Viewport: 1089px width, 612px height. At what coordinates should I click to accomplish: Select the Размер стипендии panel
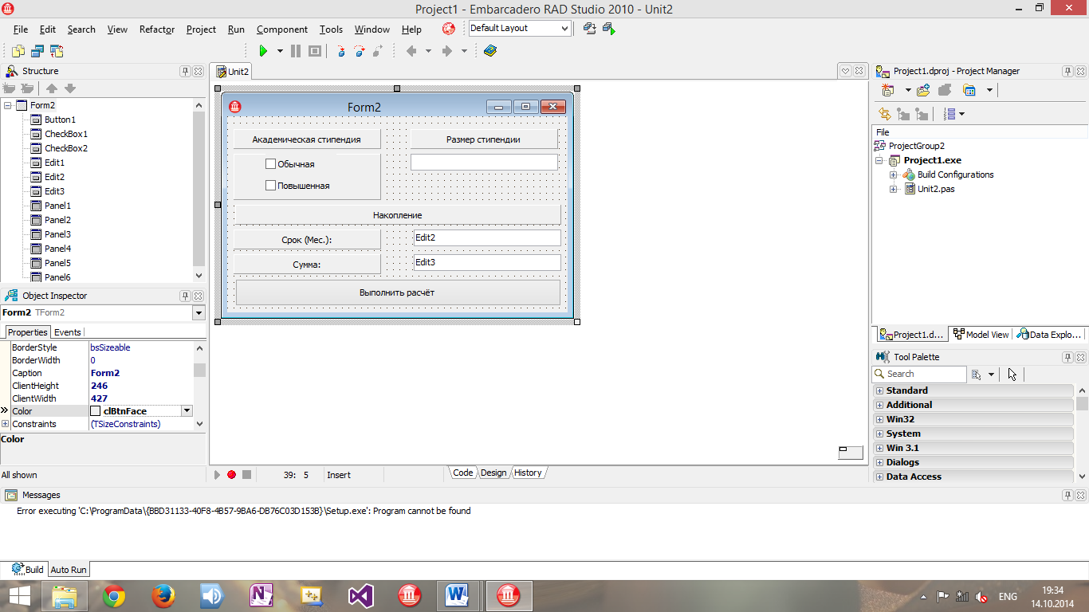(x=484, y=139)
